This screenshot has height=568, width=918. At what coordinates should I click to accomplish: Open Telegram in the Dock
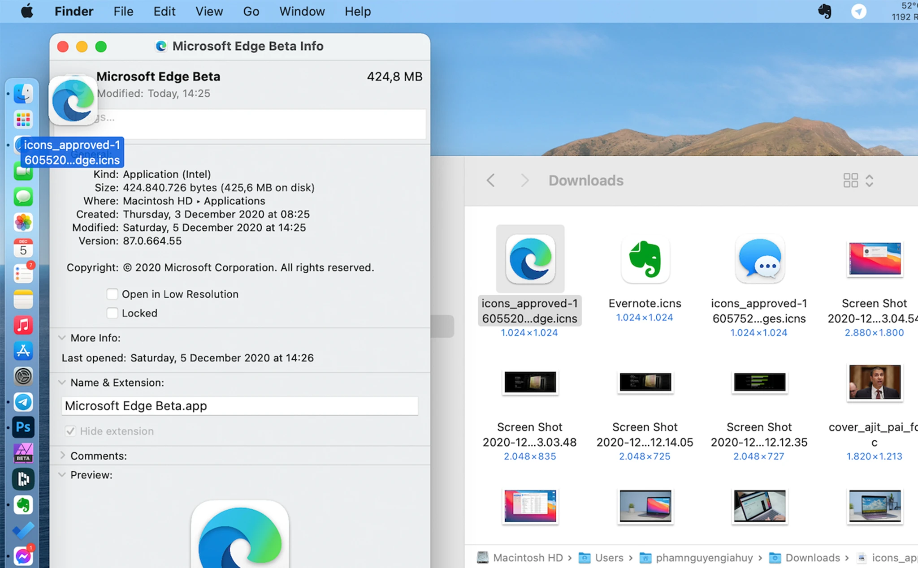(x=23, y=402)
